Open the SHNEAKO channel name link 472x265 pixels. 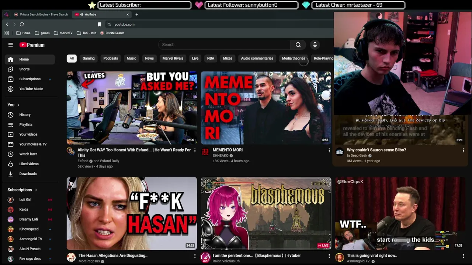coord(221,156)
